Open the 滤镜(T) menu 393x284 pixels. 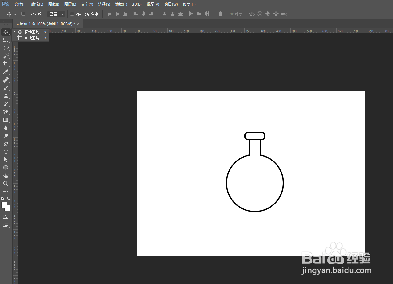pos(121,4)
